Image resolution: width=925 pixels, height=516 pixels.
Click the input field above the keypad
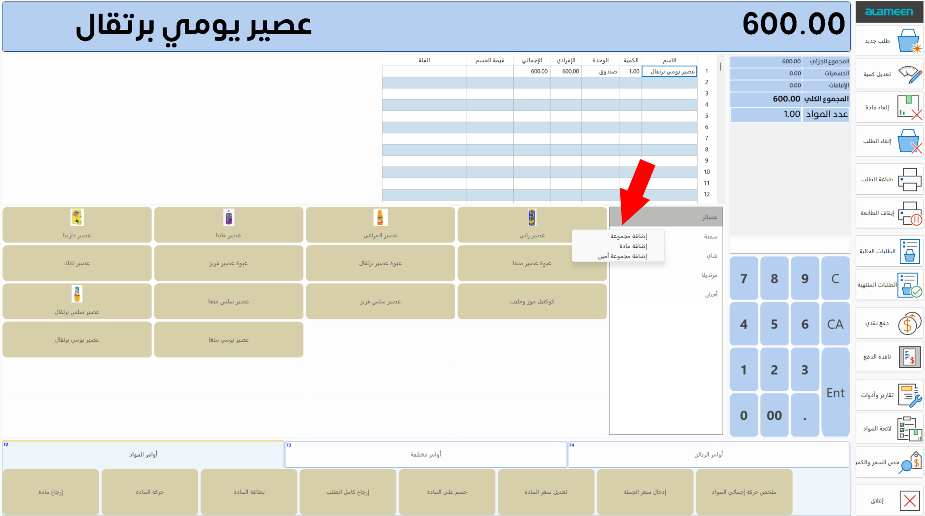(790, 246)
